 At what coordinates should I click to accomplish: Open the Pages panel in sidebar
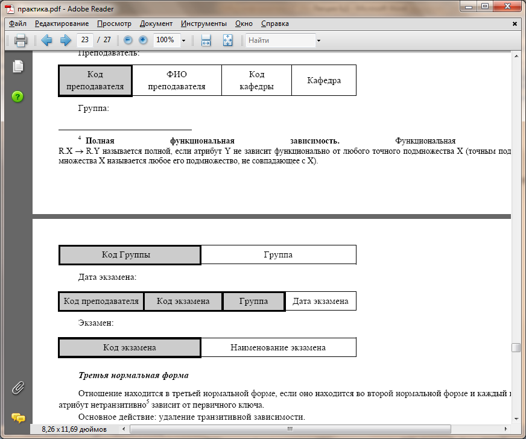[x=17, y=66]
